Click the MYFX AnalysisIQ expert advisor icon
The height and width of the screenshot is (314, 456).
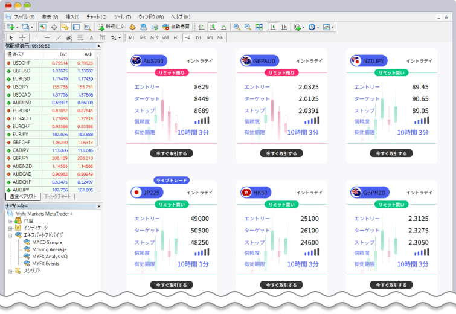click(x=27, y=256)
